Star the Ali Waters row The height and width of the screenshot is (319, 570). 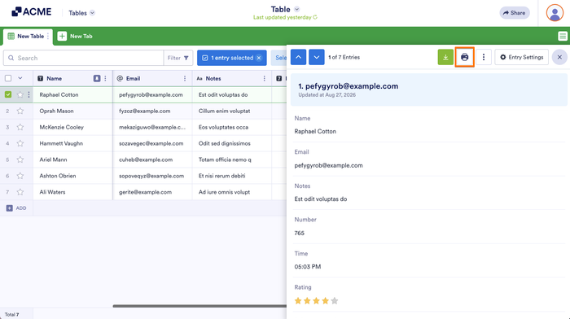(20, 192)
